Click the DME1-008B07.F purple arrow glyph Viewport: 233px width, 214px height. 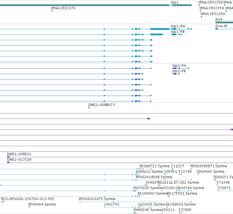[x=89, y=108]
